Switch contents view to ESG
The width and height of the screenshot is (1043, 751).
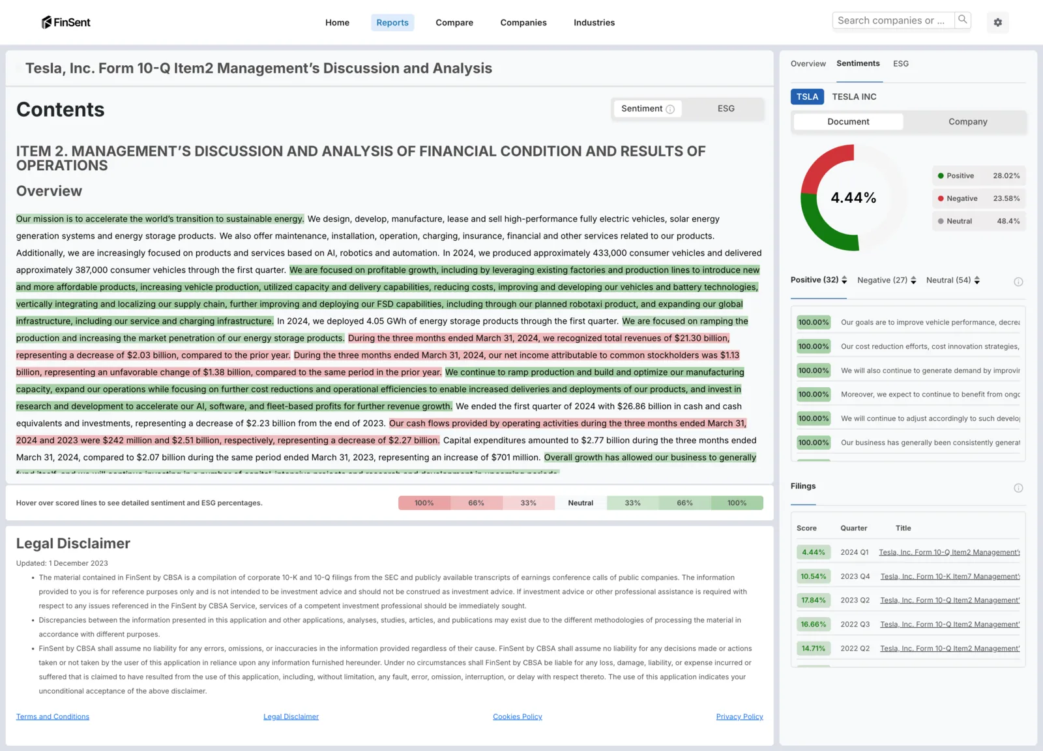(726, 109)
